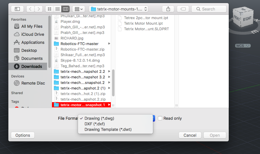Open the WCS coordinate system dropdown

pos(243,46)
